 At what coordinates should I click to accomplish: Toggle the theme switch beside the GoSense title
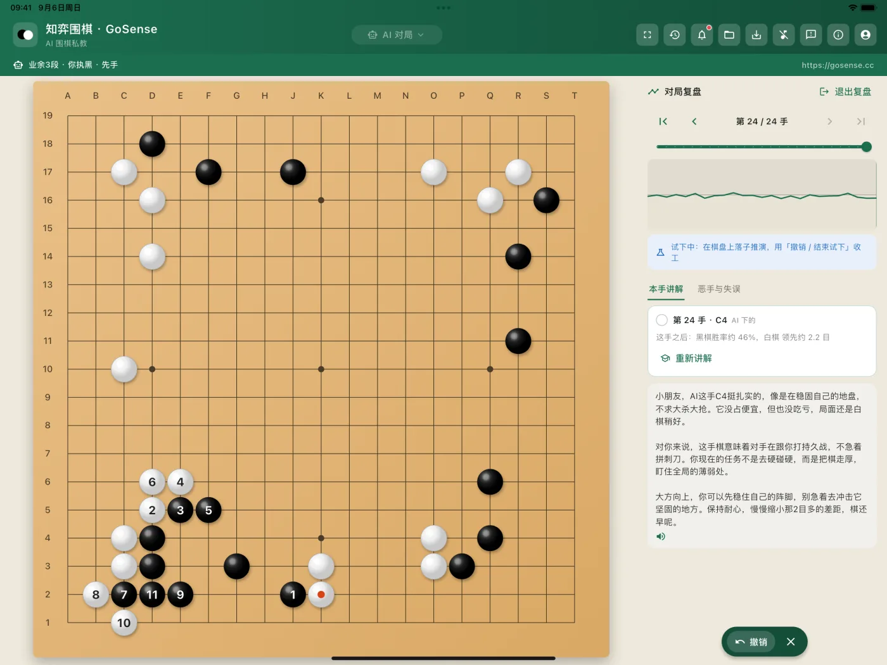pos(25,35)
